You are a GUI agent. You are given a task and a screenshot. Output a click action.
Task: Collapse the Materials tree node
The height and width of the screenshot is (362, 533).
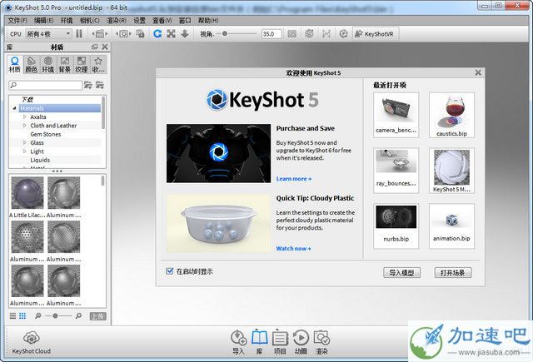point(15,108)
